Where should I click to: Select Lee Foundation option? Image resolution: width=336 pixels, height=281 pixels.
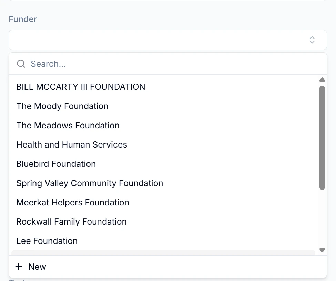click(47, 241)
